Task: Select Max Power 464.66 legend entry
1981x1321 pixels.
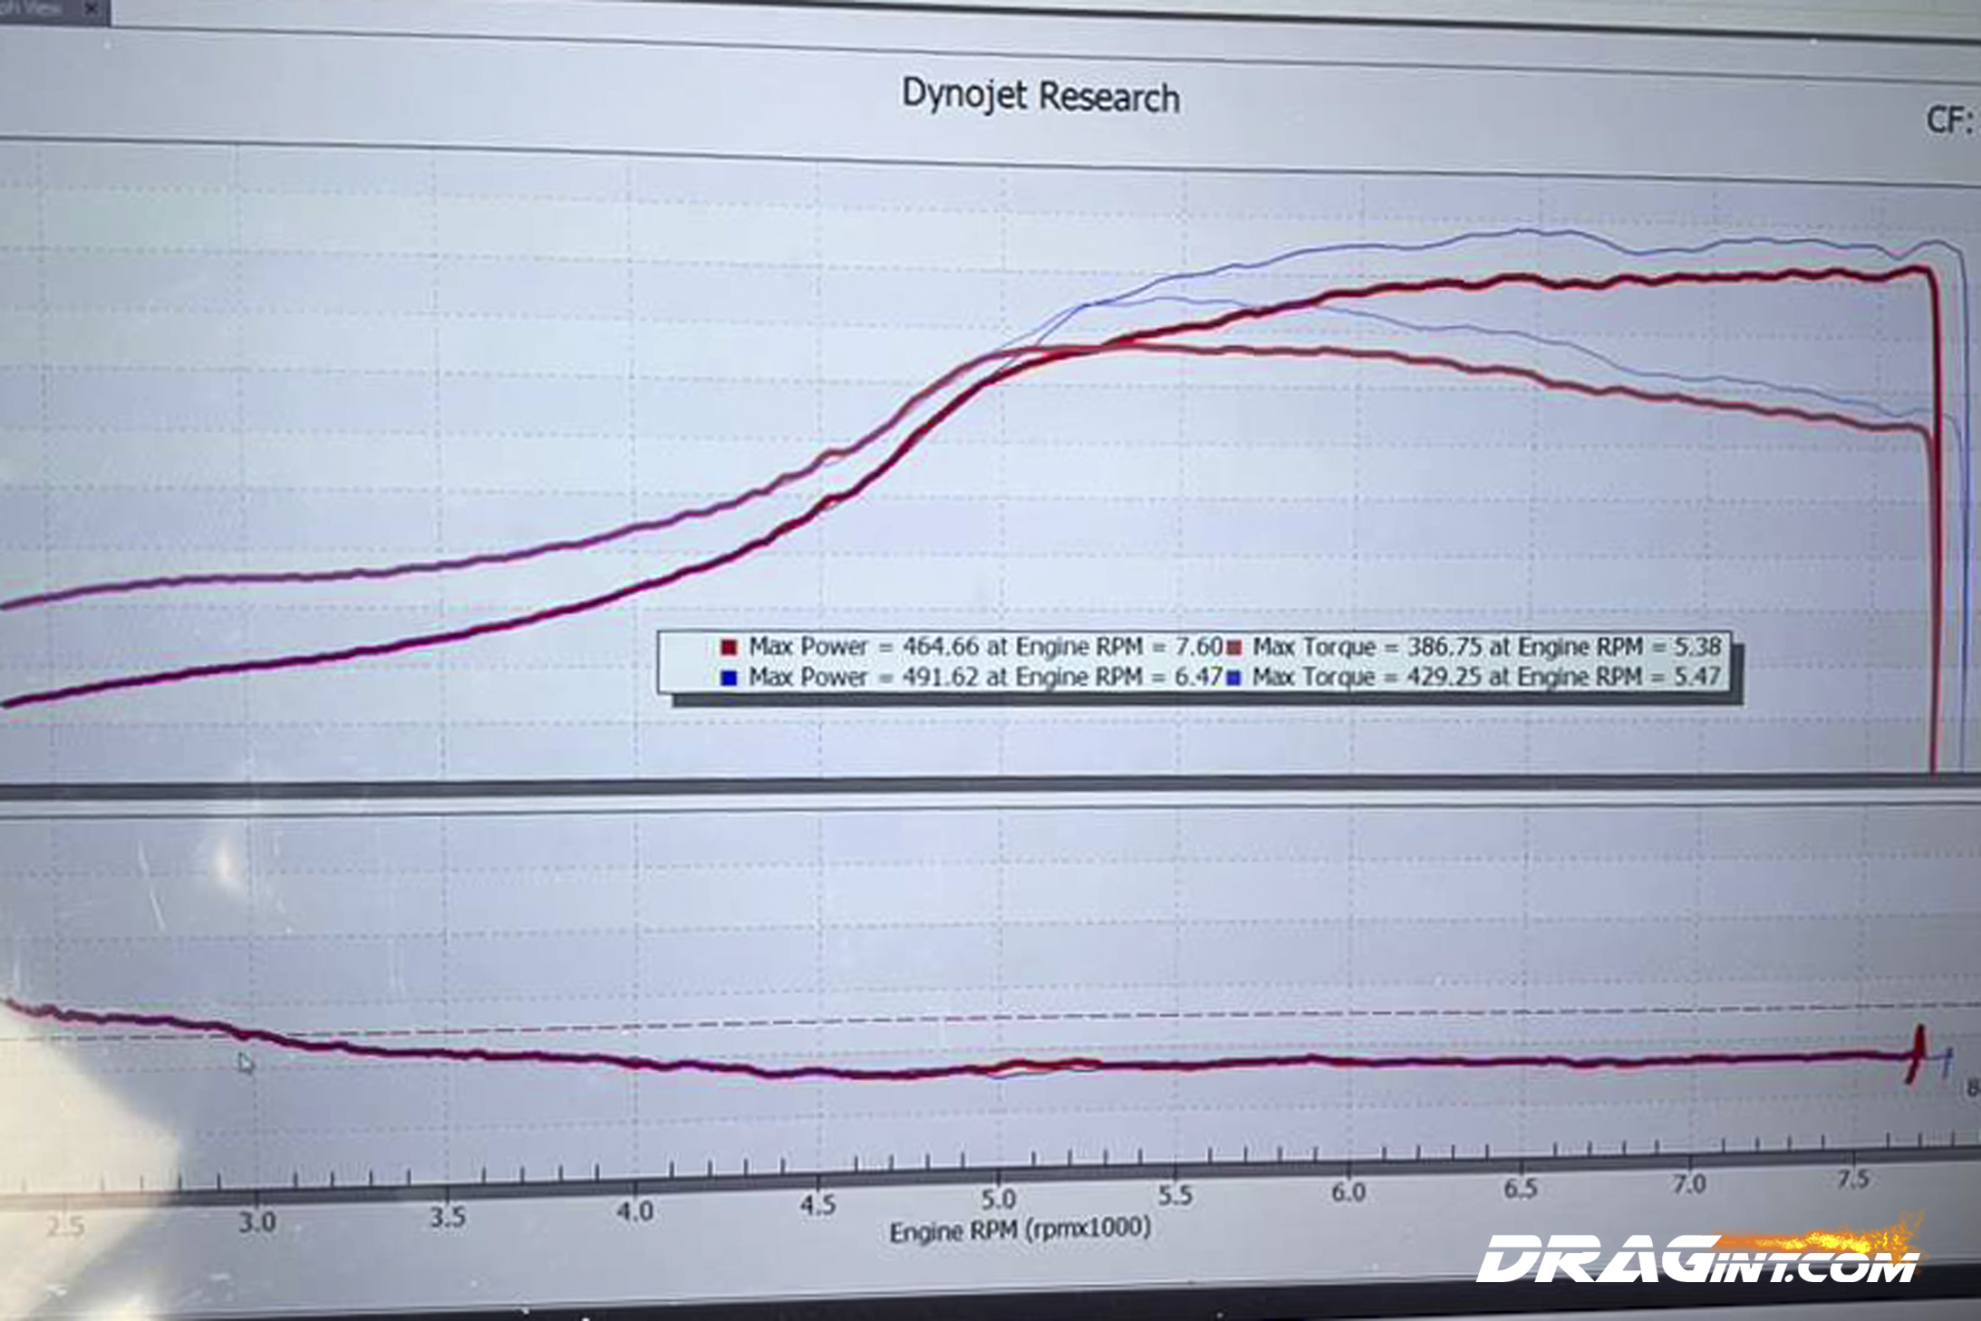Action: 984,647
